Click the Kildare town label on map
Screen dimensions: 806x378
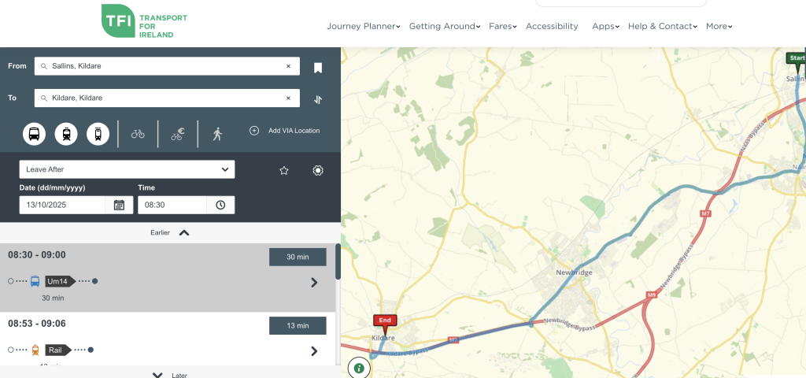tap(383, 339)
